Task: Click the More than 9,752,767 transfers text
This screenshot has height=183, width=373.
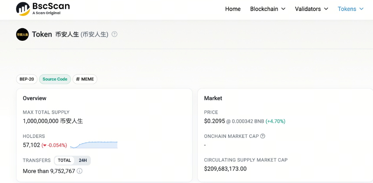Action: point(49,171)
